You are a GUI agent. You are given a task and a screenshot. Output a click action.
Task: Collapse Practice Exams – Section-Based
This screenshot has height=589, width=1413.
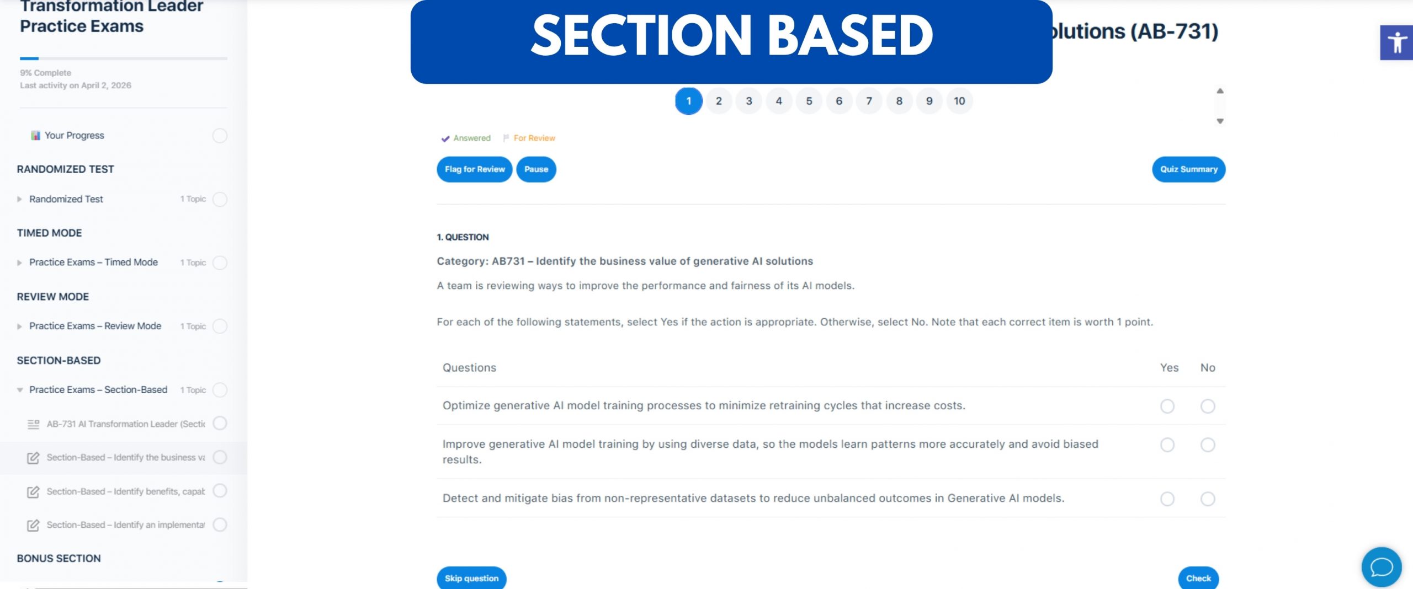point(20,390)
